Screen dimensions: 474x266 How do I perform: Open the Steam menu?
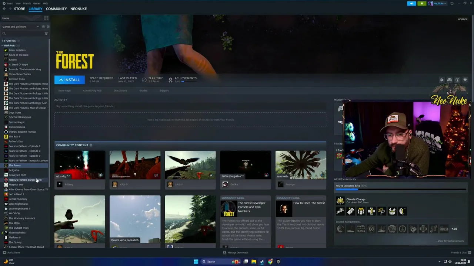pos(10,3)
